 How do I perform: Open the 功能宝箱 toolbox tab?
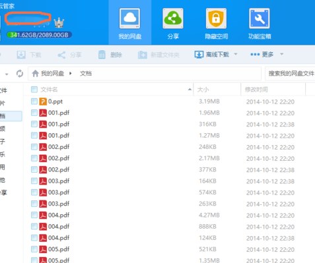(x=260, y=23)
